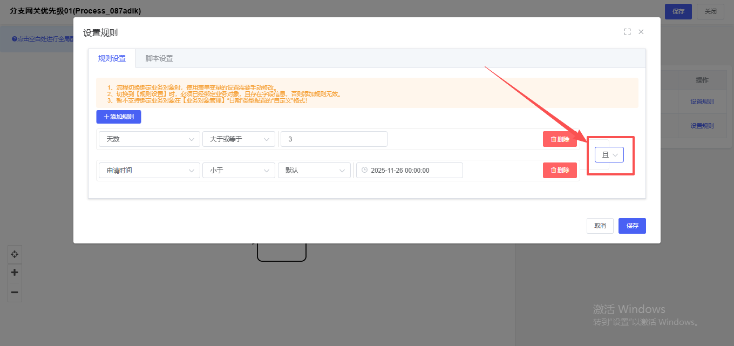Click the zoom out minus icon
Viewport: 734px width, 346px height.
tap(15, 292)
